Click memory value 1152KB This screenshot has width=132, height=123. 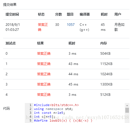[x=106, y=64]
